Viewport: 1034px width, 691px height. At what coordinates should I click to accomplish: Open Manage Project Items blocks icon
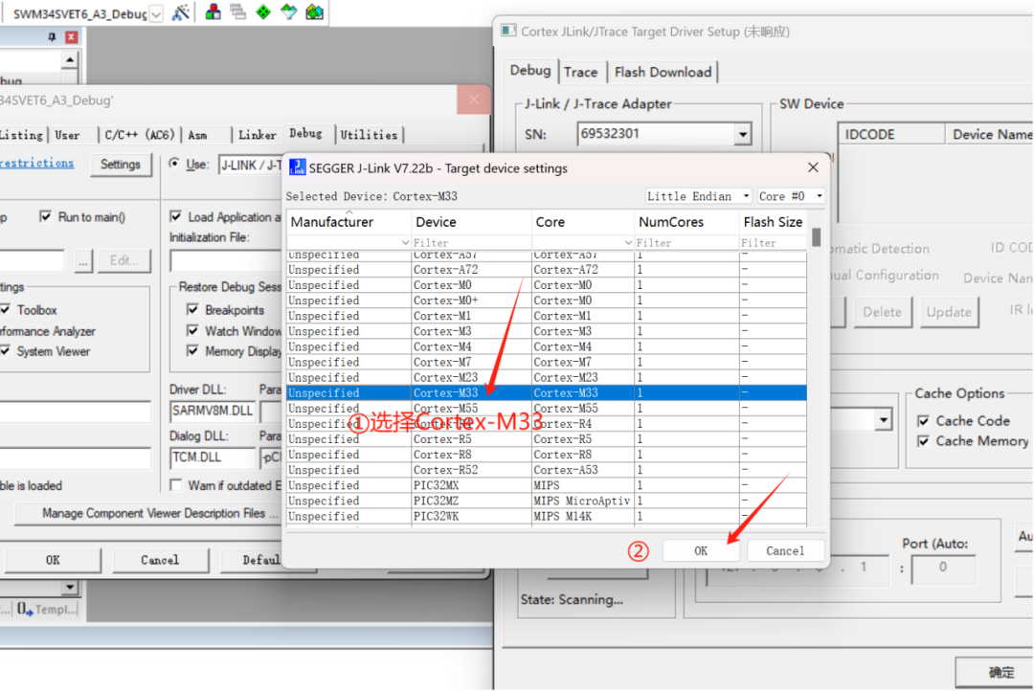(213, 11)
